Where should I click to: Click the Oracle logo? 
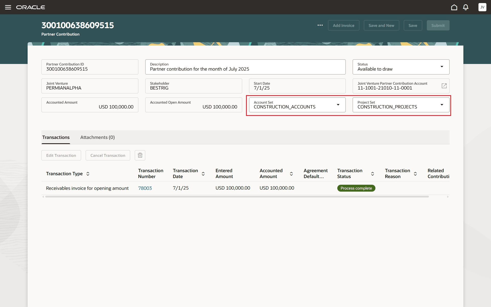click(x=30, y=7)
